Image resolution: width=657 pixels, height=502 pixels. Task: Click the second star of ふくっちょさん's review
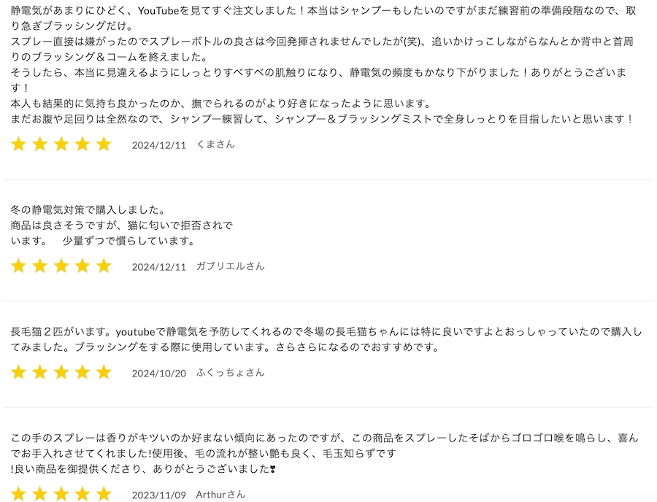[x=40, y=373]
